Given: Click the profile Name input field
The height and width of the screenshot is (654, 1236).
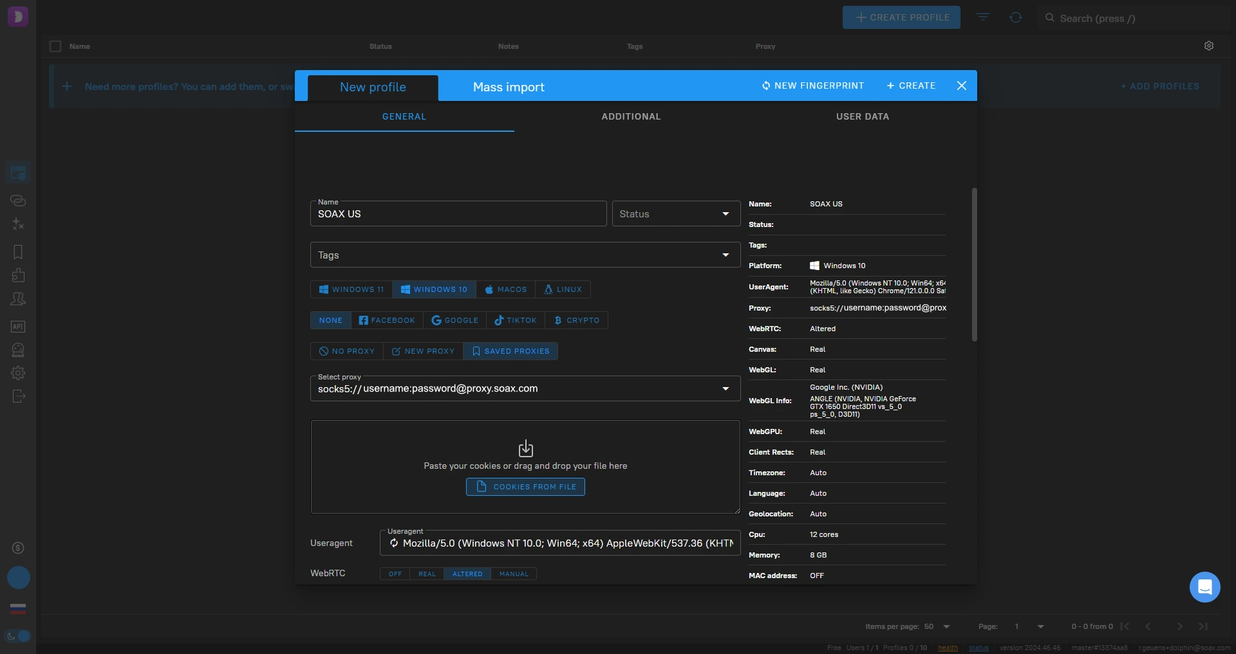Looking at the screenshot, I should pos(457,214).
